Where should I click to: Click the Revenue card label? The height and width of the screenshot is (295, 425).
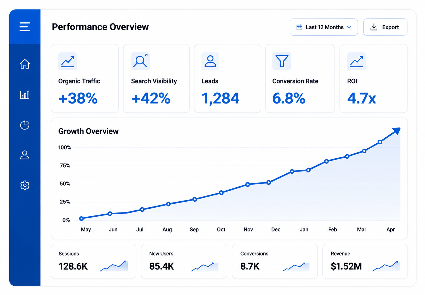pos(340,254)
